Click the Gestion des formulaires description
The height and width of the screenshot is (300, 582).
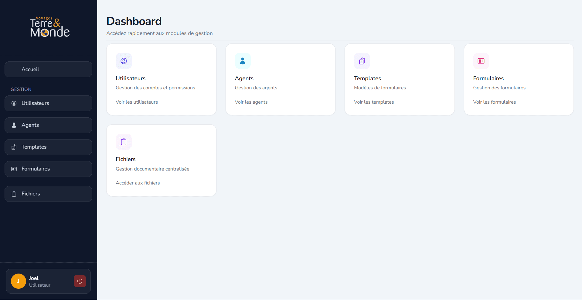499,88
